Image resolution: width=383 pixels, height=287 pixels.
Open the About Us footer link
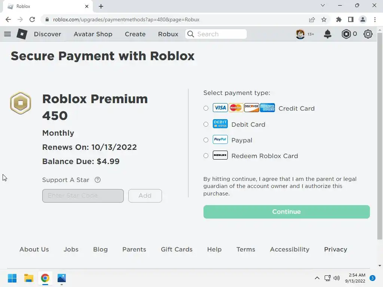34,249
